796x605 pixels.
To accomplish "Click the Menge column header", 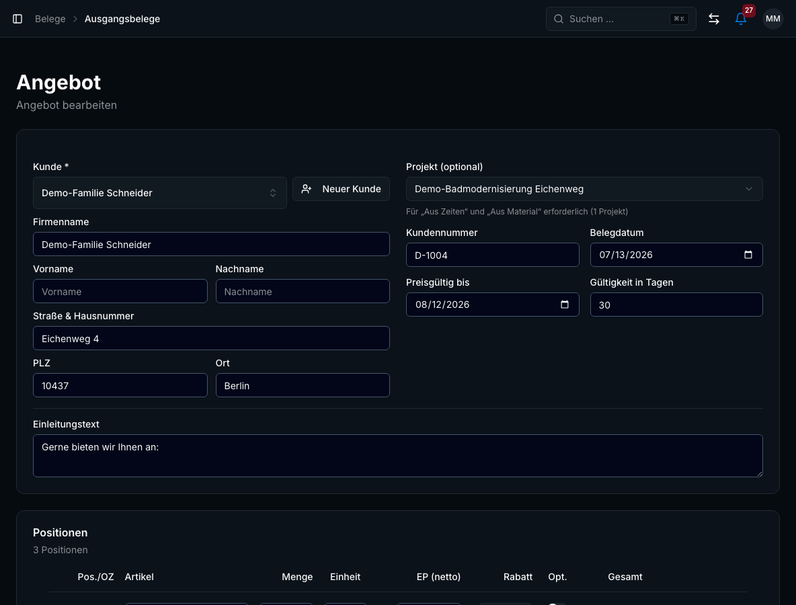I will (297, 577).
